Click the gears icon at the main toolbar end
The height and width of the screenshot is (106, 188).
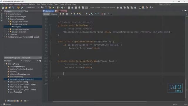coord(151,8)
